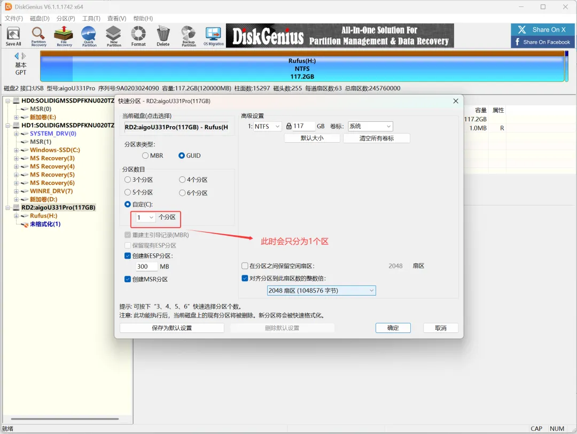The image size is (577, 434).
Task: Click the HD0 disk icon in the tree
Action: tap(17, 100)
